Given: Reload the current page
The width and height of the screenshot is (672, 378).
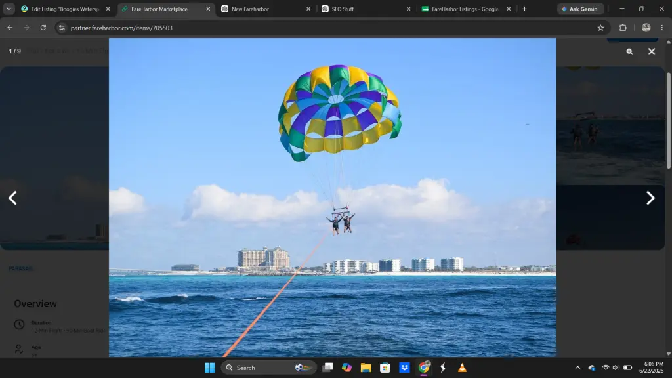Looking at the screenshot, I should coord(43,28).
